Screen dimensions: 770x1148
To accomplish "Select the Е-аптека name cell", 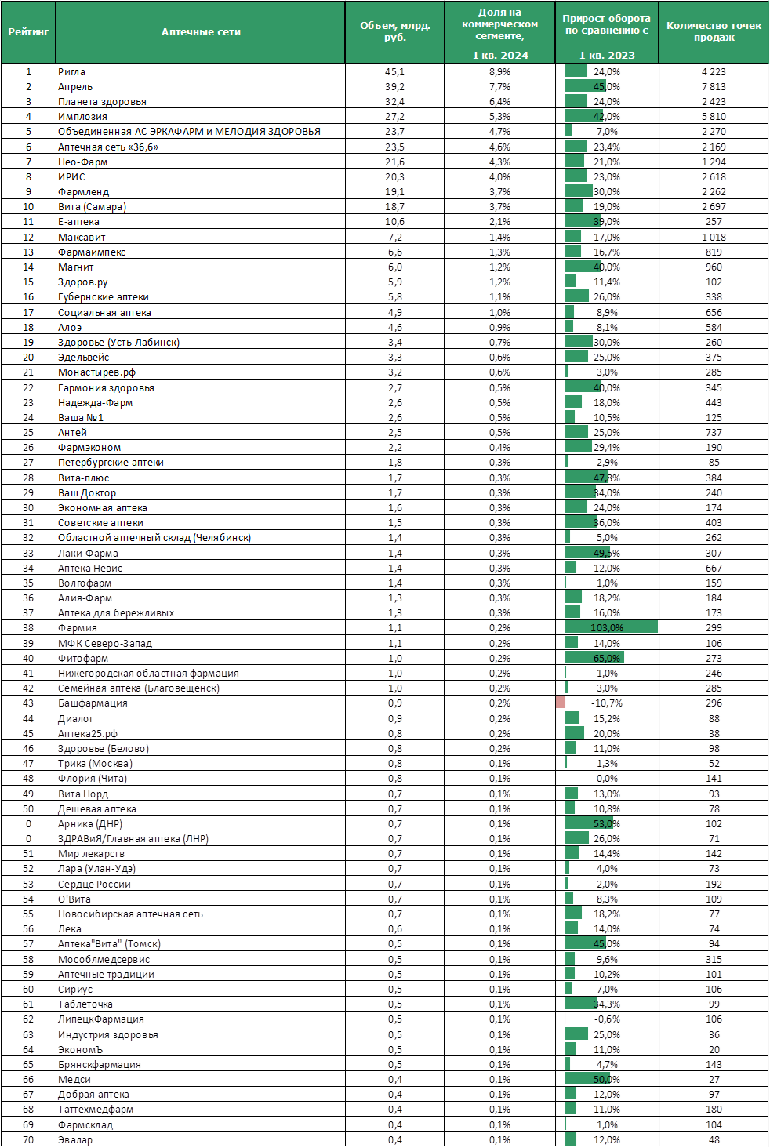I will tap(201, 221).
